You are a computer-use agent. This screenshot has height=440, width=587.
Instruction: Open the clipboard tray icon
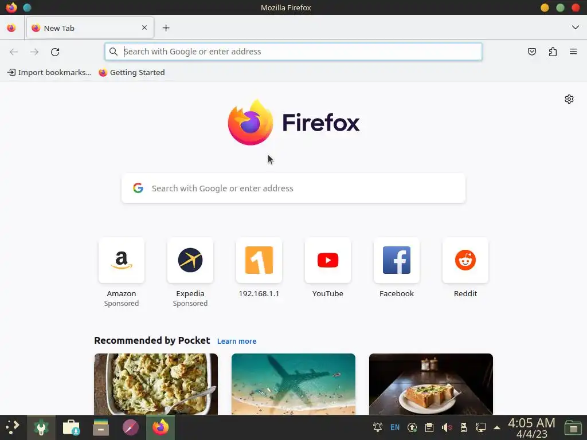[x=429, y=427]
